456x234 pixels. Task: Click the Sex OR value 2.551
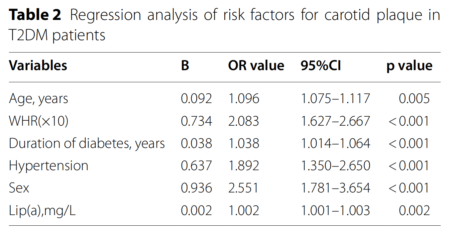pos(243,188)
